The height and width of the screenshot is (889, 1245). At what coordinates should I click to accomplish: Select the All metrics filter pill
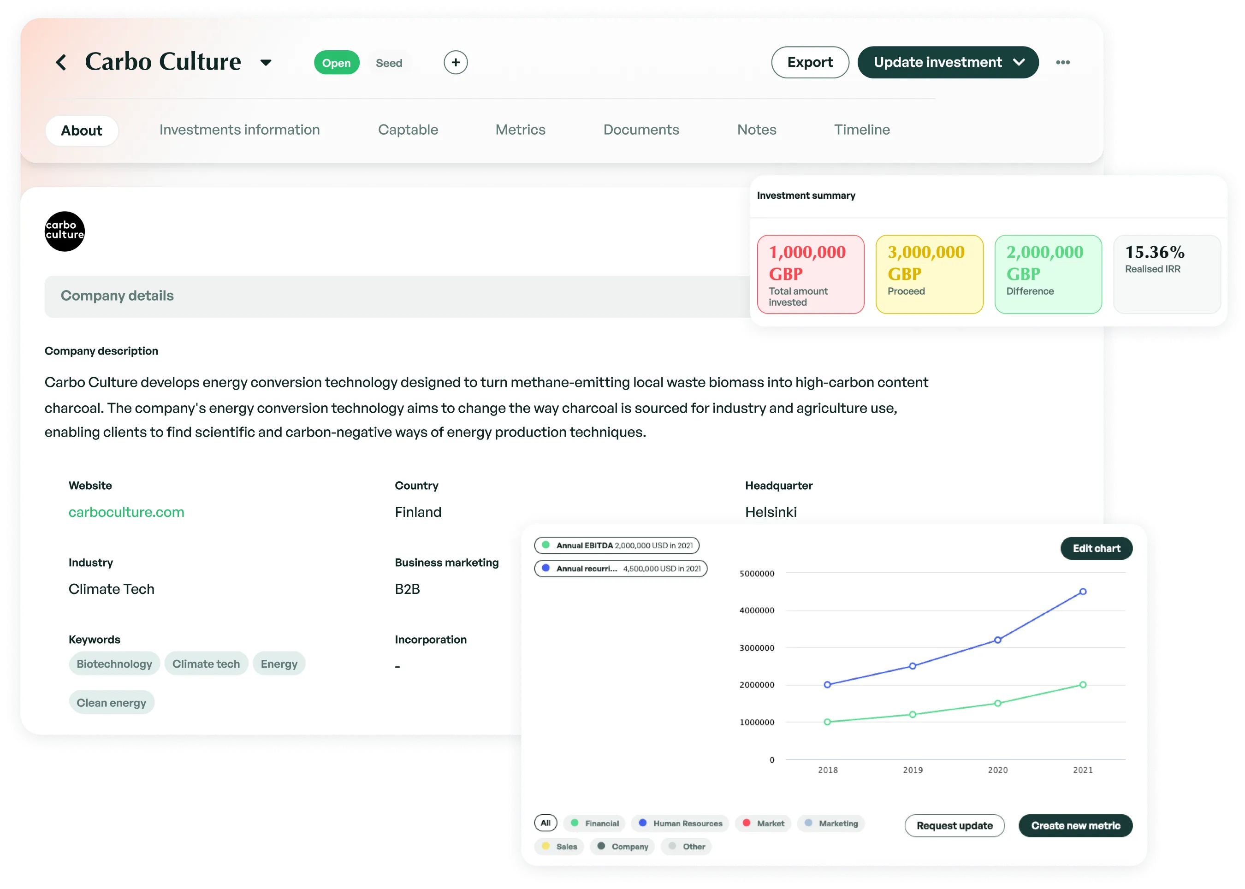[x=545, y=823]
